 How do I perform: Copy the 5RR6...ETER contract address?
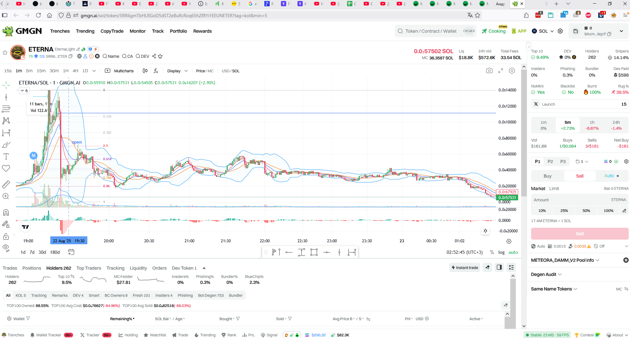pyautogui.click(x=70, y=56)
